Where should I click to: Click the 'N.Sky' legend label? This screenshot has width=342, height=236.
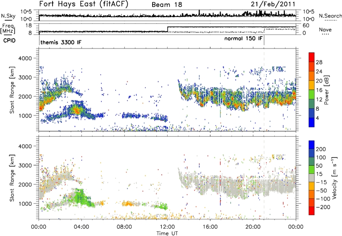[x=8, y=16]
